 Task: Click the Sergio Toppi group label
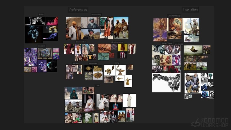(167, 43)
